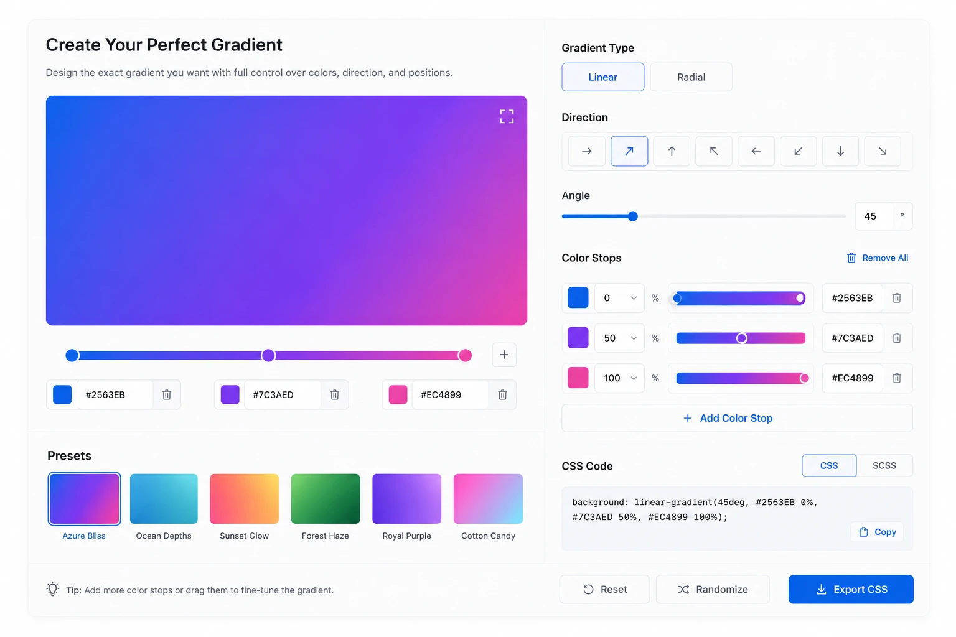Click the Angle slider handle
This screenshot has width=956, height=637.
pos(633,216)
